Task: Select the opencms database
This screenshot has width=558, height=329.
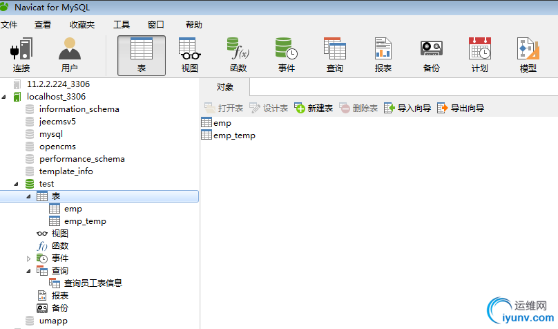Action: tap(57, 147)
